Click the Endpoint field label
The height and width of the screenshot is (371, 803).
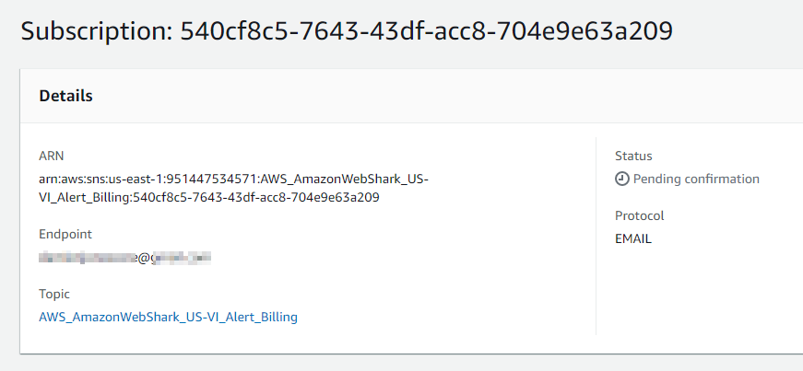pos(65,235)
